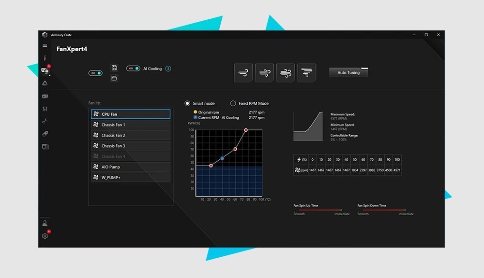This screenshot has height=278, width=484.
Task: Click the Original rpm legend entry
Action: tap(206, 112)
